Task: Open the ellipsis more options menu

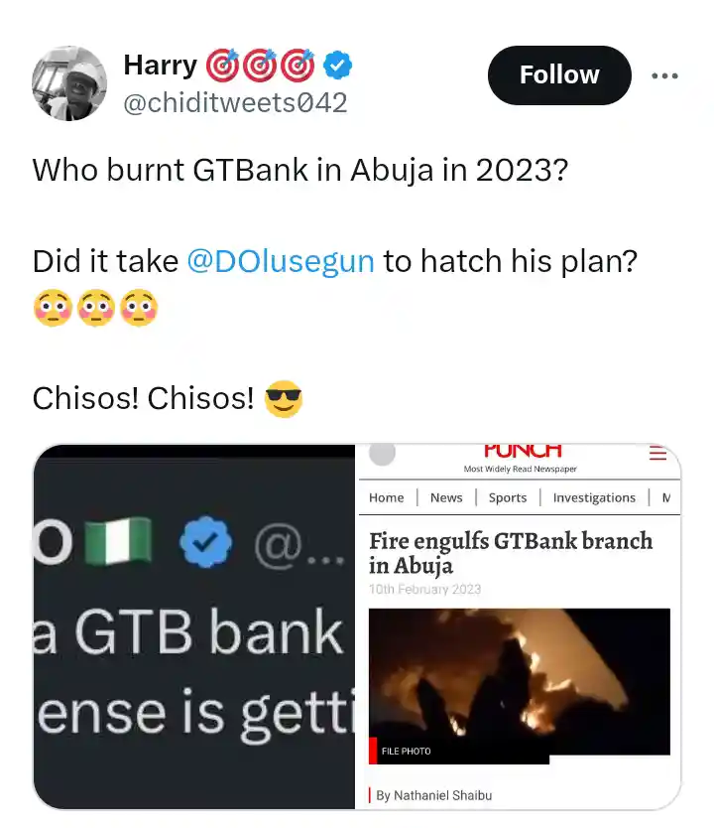Action: [665, 74]
